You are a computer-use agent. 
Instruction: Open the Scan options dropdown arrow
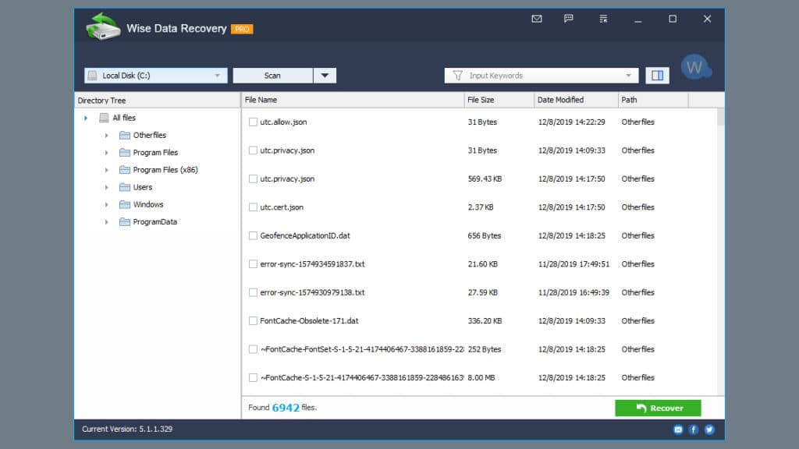tap(325, 75)
